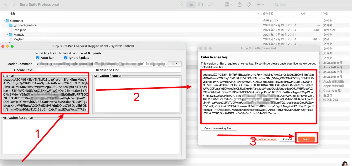Click Select license key file button
This screenshot has width=352, height=166.
pyautogui.click(x=219, y=128)
